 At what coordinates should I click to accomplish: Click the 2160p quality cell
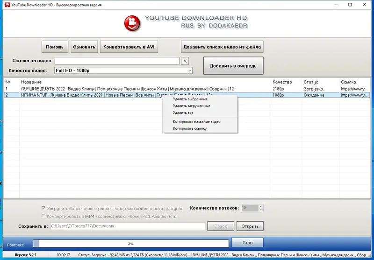tap(278, 89)
